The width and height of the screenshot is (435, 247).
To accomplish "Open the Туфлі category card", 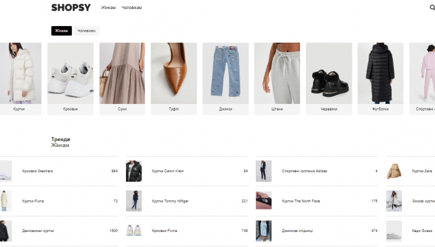I will (174, 79).
